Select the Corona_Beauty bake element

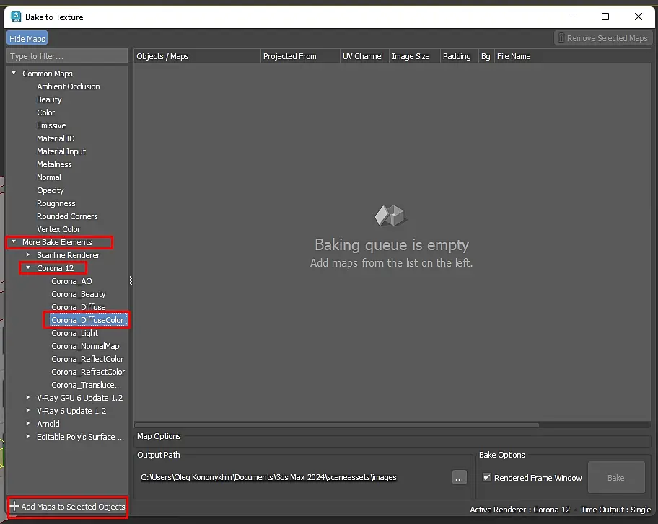79,294
